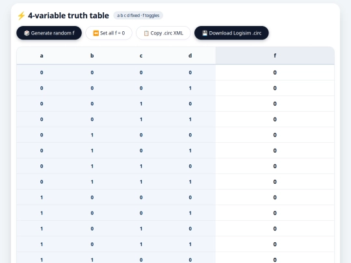Image resolution: width=351 pixels, height=263 pixels.
Task: Toggle f output of row 0101
Action: tap(275, 151)
